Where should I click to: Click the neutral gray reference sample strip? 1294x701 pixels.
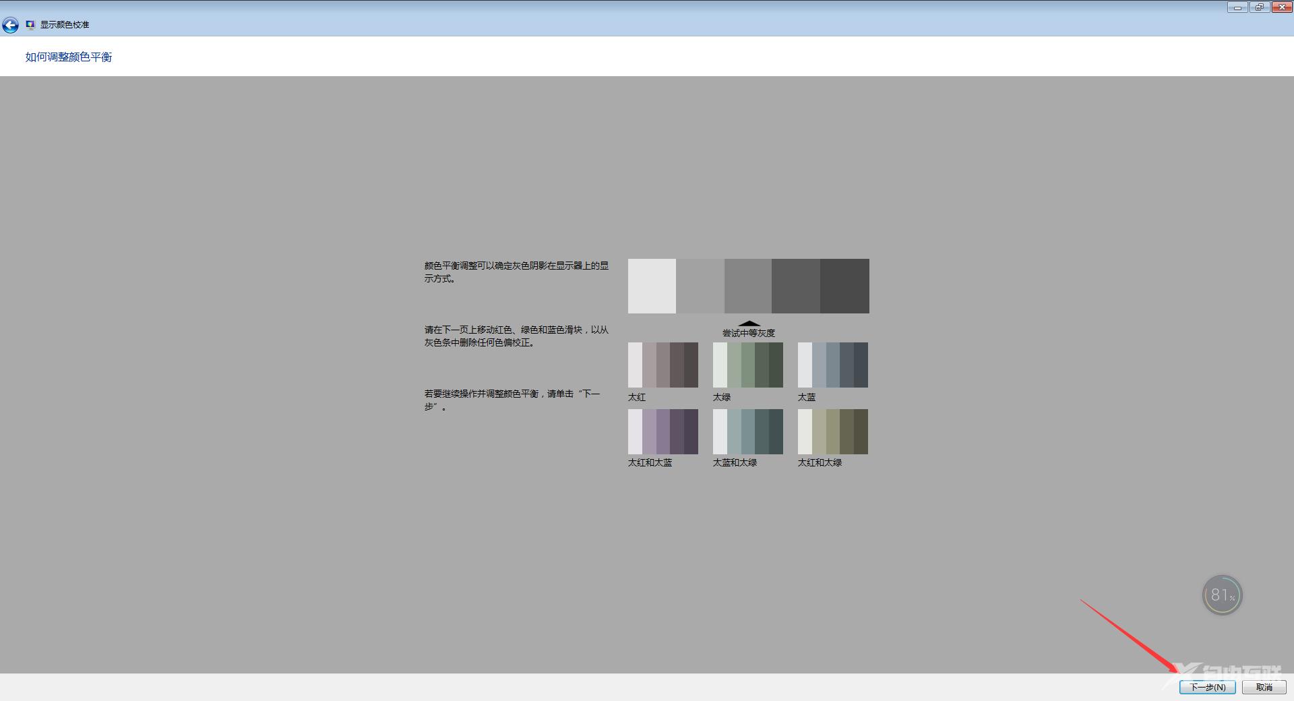(748, 286)
